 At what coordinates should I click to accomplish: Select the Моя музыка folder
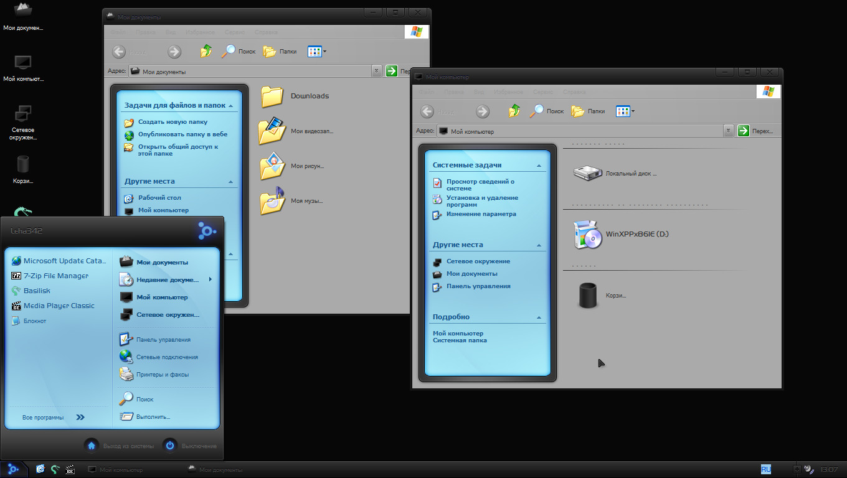coord(291,201)
